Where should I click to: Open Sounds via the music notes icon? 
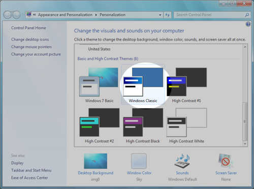point(182,161)
